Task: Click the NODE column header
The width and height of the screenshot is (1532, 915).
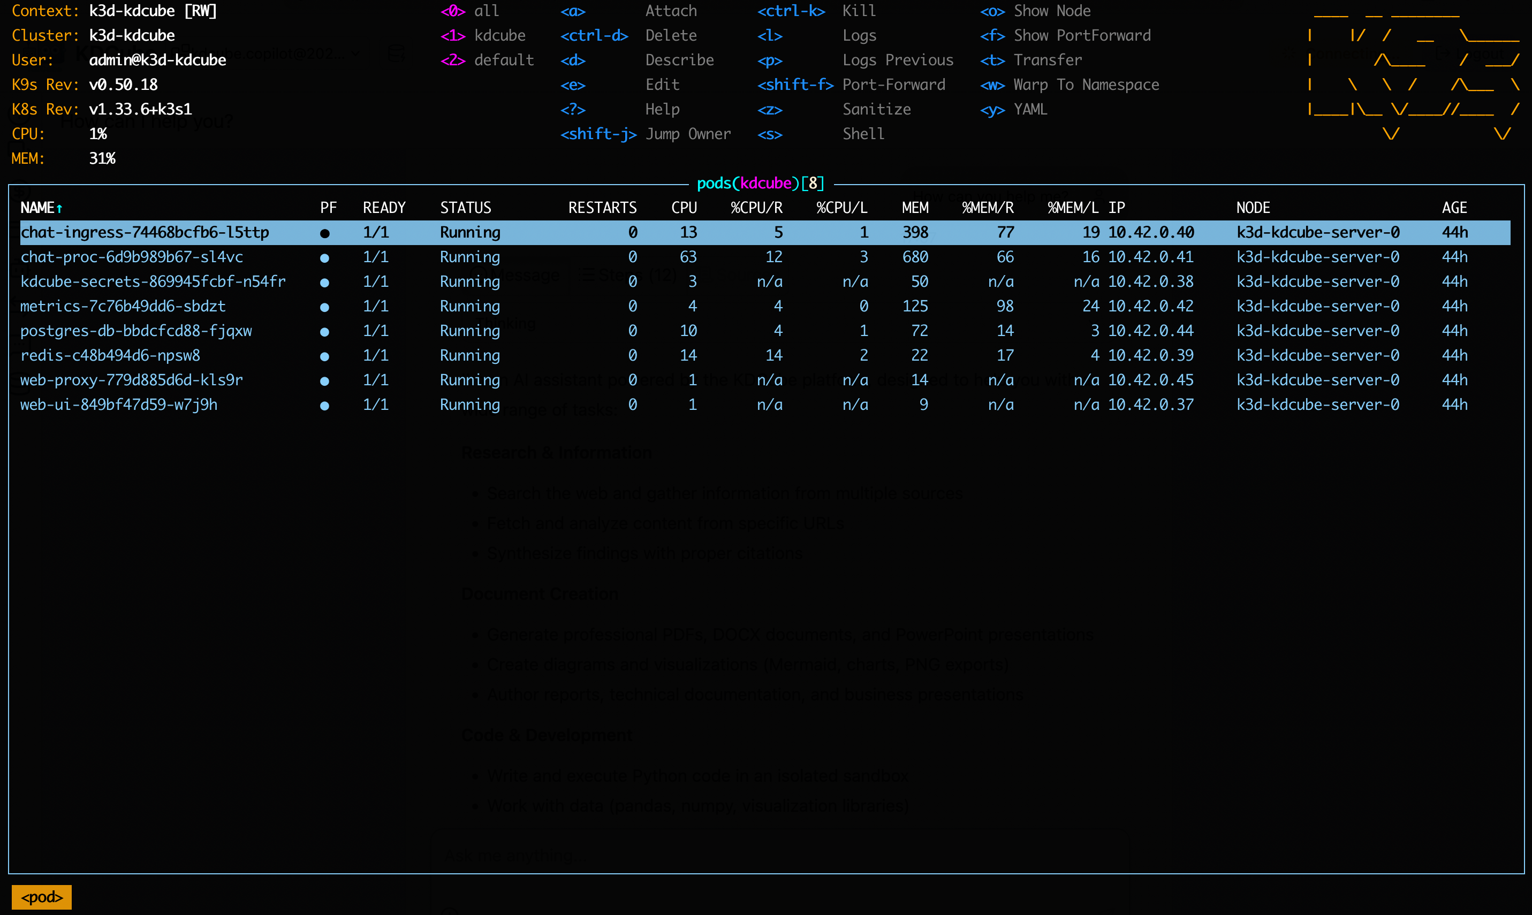Action: pyautogui.click(x=1253, y=208)
